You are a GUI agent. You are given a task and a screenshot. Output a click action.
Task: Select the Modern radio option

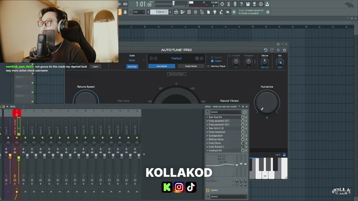click(212, 58)
